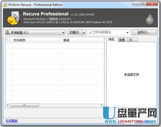Click the Recuva Professional heading text
Screen dimensions: 161x127
coord(46,14)
